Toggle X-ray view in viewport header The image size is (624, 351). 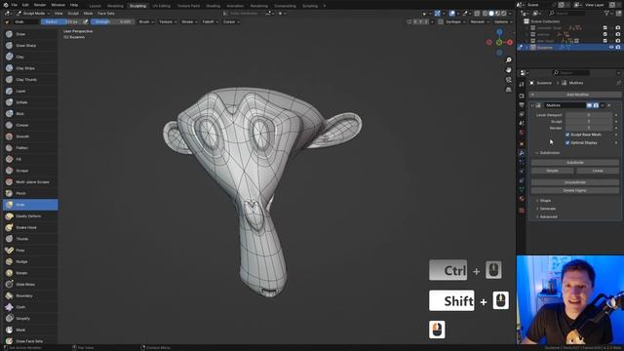(477, 13)
